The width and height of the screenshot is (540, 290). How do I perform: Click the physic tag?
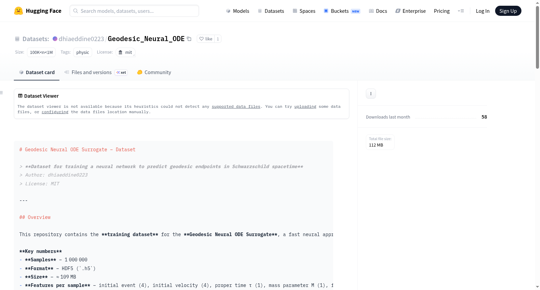[83, 52]
